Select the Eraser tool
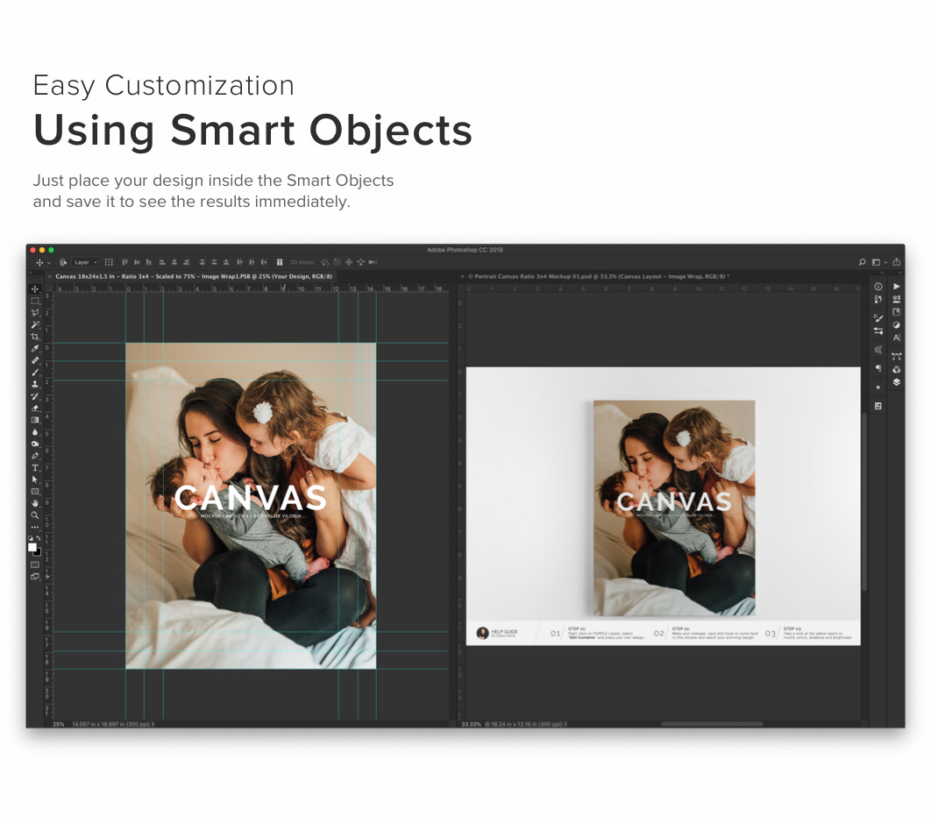The height and width of the screenshot is (817, 931). pyautogui.click(x=35, y=408)
